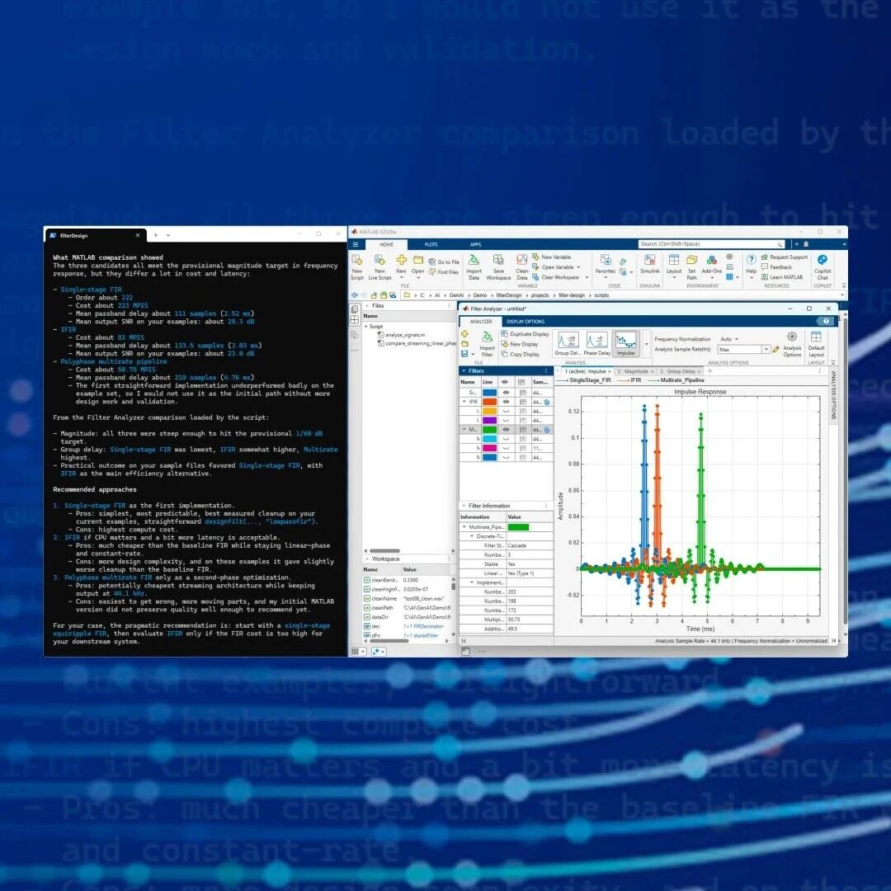Toggle visibility eye for green M... filter row

(505, 430)
